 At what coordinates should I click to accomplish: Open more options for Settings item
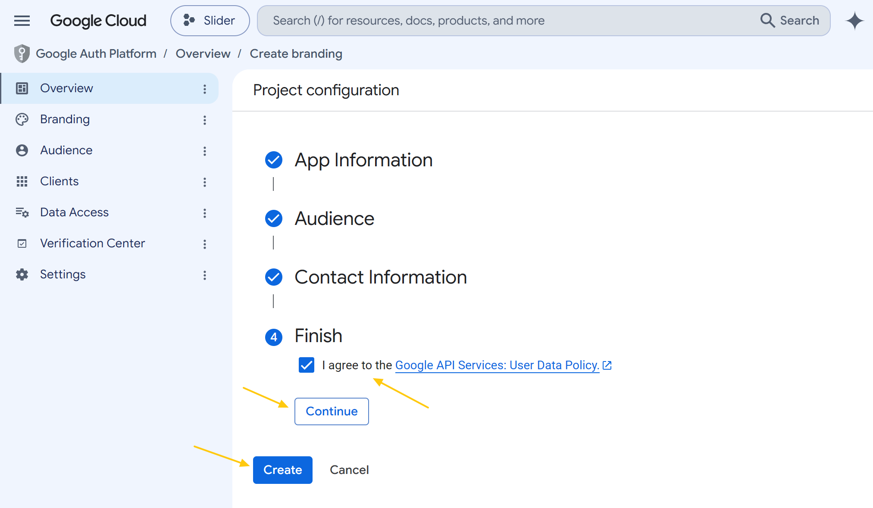(x=205, y=275)
